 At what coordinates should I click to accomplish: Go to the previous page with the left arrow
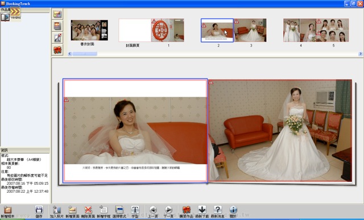153,210
